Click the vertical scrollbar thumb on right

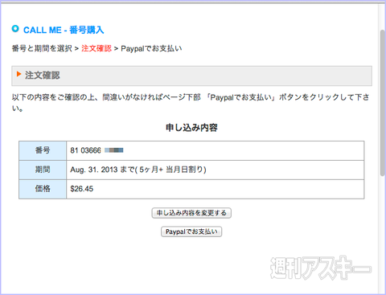point(383,103)
